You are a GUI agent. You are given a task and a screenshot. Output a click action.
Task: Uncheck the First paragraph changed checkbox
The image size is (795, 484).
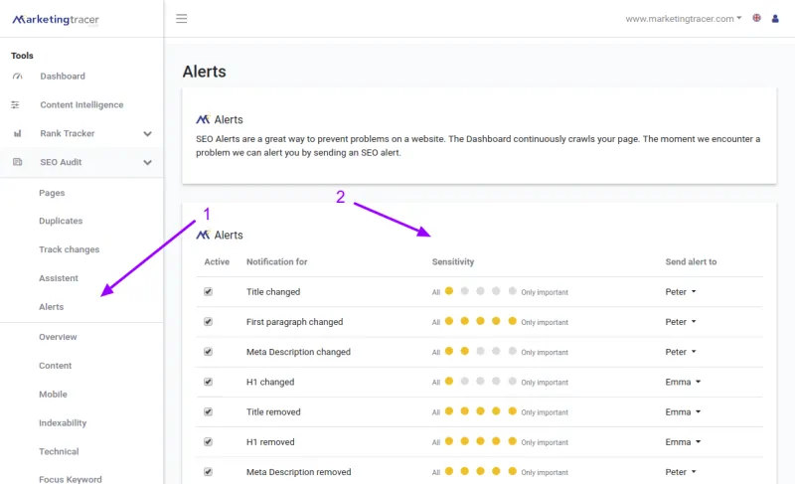click(208, 321)
